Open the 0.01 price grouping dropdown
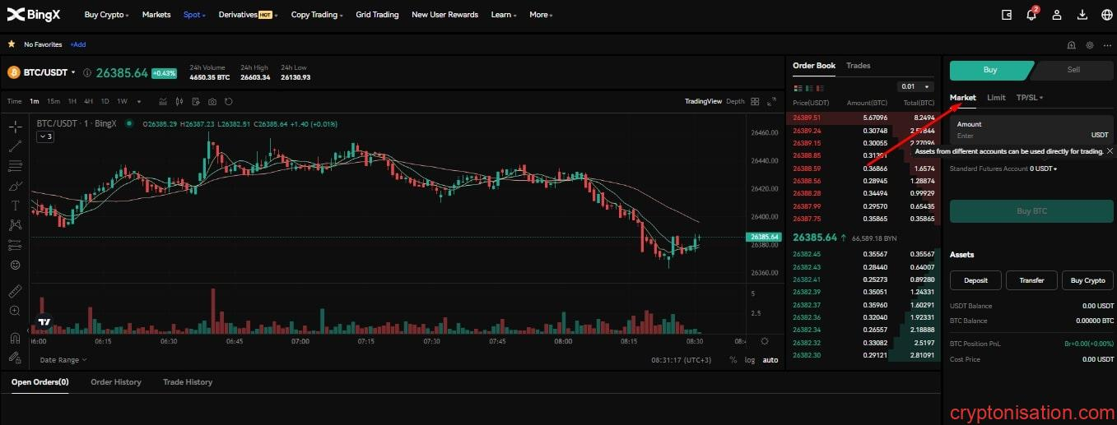This screenshot has width=1117, height=425. tap(915, 86)
